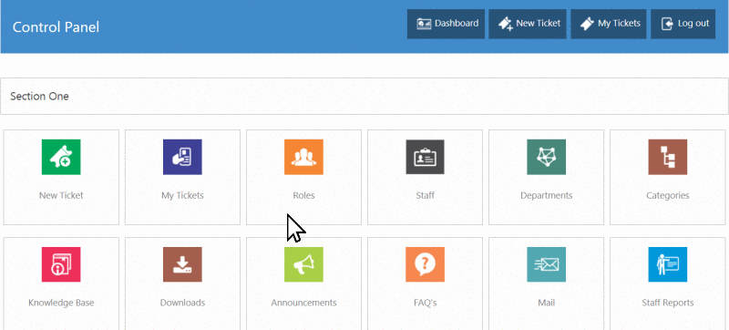Click the FAQ's label text
Viewport: 729px width, 330px height.
pyautogui.click(x=425, y=303)
